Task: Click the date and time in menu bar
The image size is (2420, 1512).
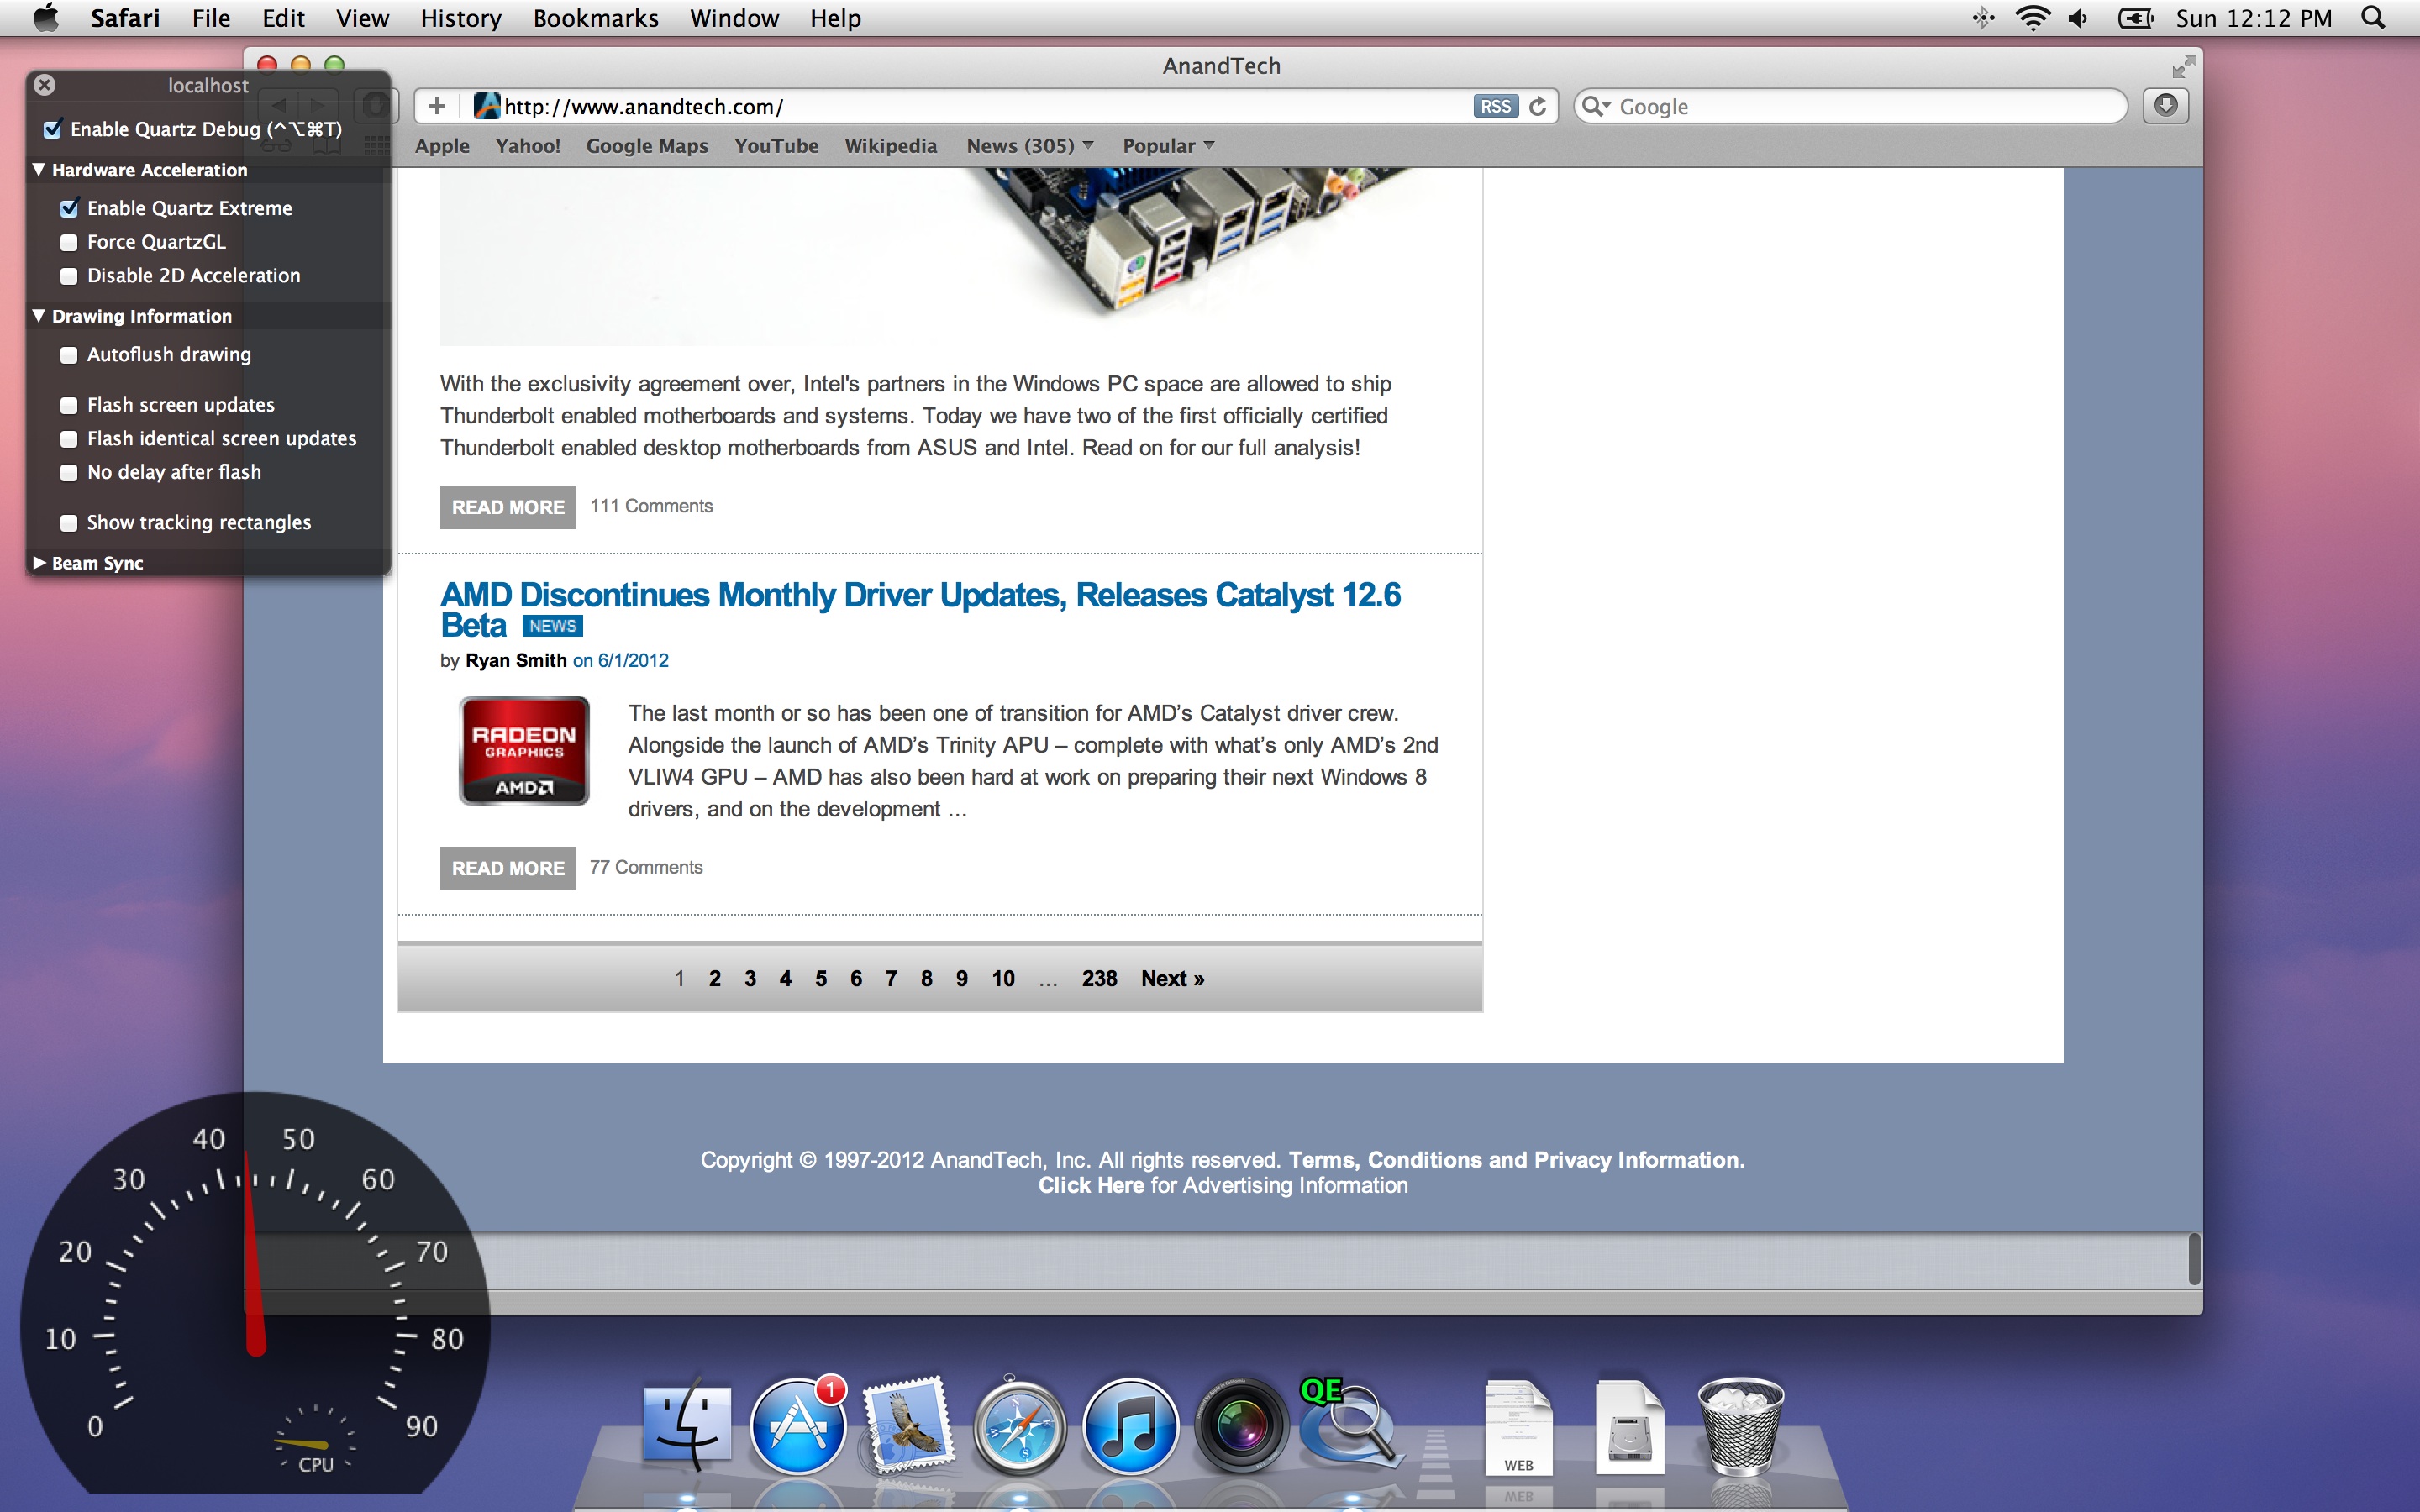Action: click(x=2253, y=18)
